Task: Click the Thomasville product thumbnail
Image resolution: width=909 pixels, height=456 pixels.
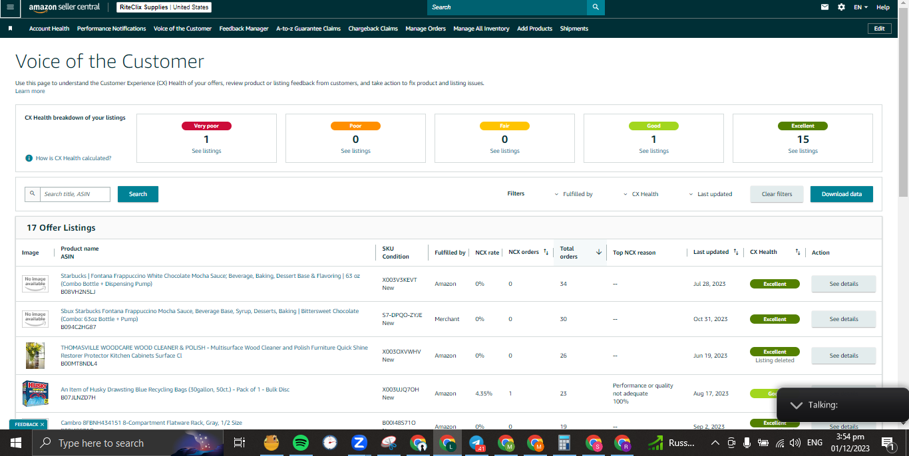Action: tap(35, 356)
